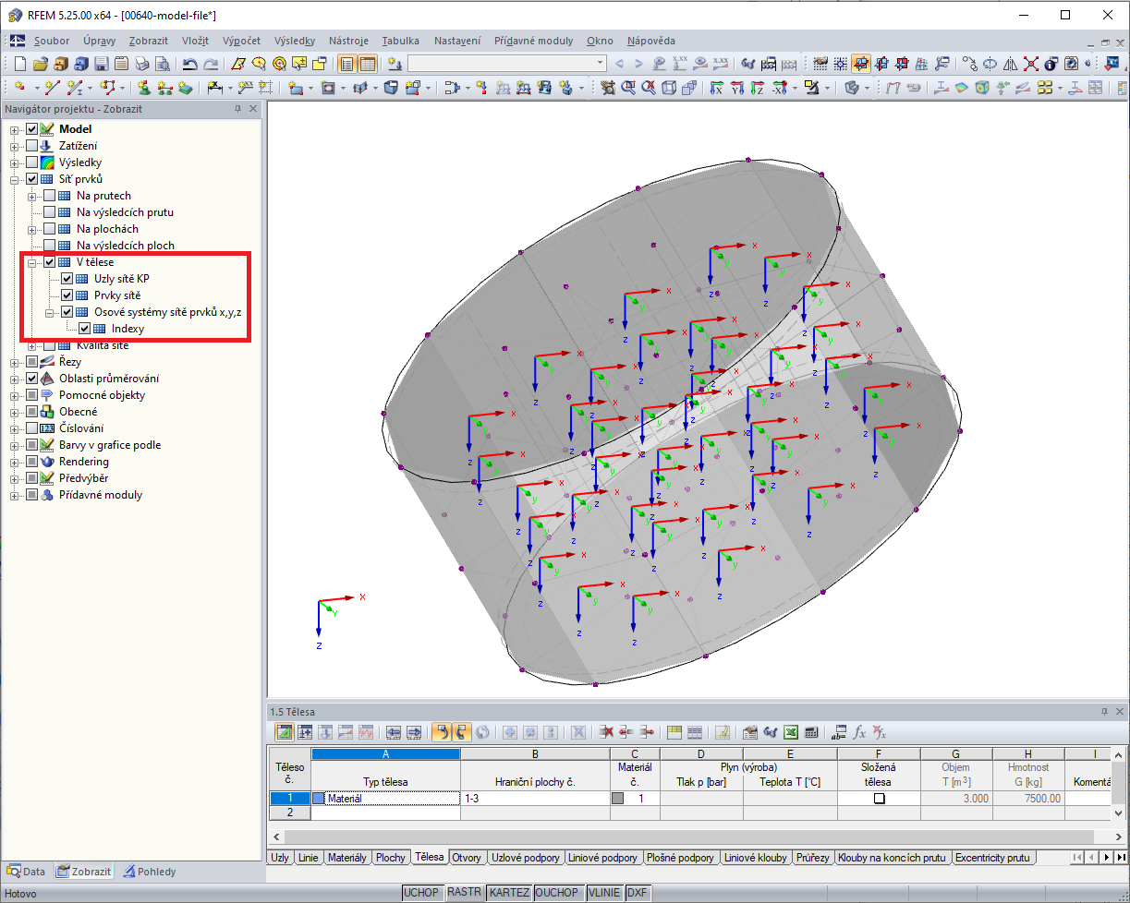Click Excel export icon in table toolbar
The image size is (1130, 903).
pos(791,732)
